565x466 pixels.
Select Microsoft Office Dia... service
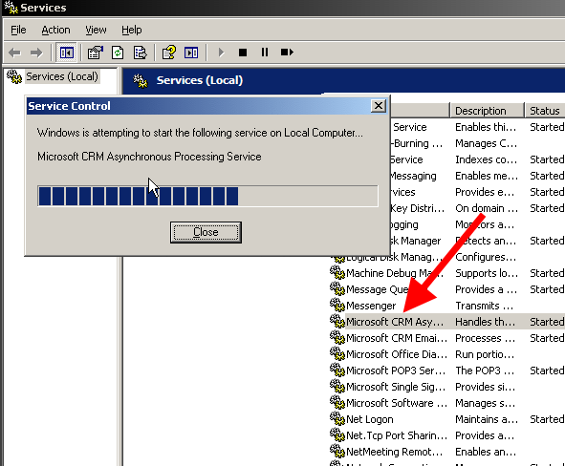[397, 354]
